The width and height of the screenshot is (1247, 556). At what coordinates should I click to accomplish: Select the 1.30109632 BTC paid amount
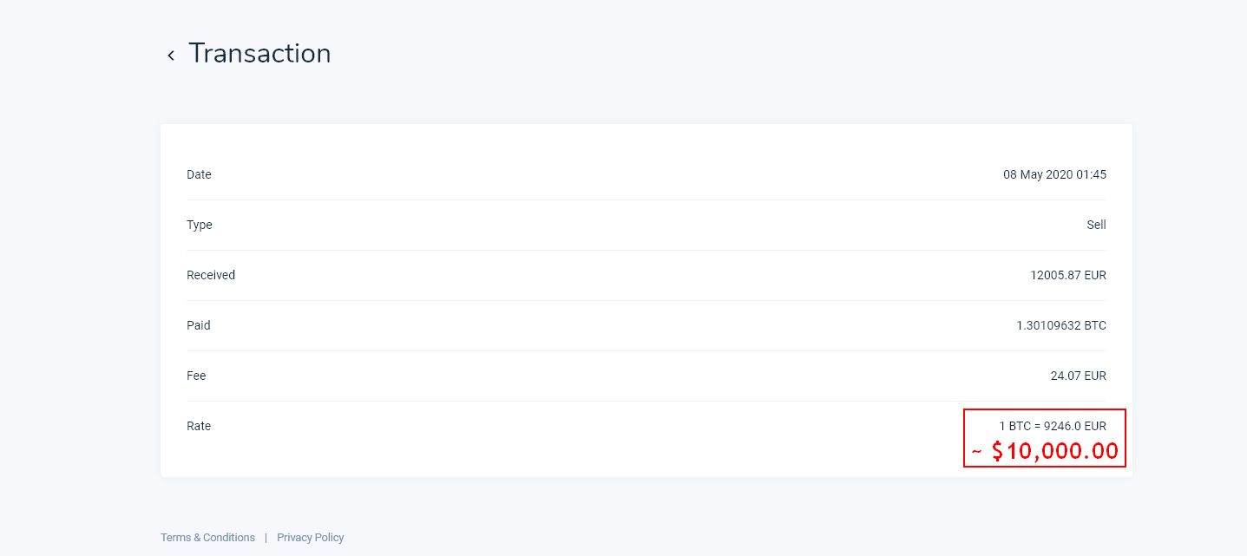pyautogui.click(x=1061, y=325)
